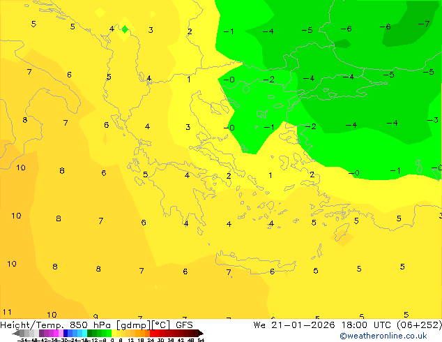Pick the bright red legend swatch at 24
442x342 pixels.
pos(152,333)
